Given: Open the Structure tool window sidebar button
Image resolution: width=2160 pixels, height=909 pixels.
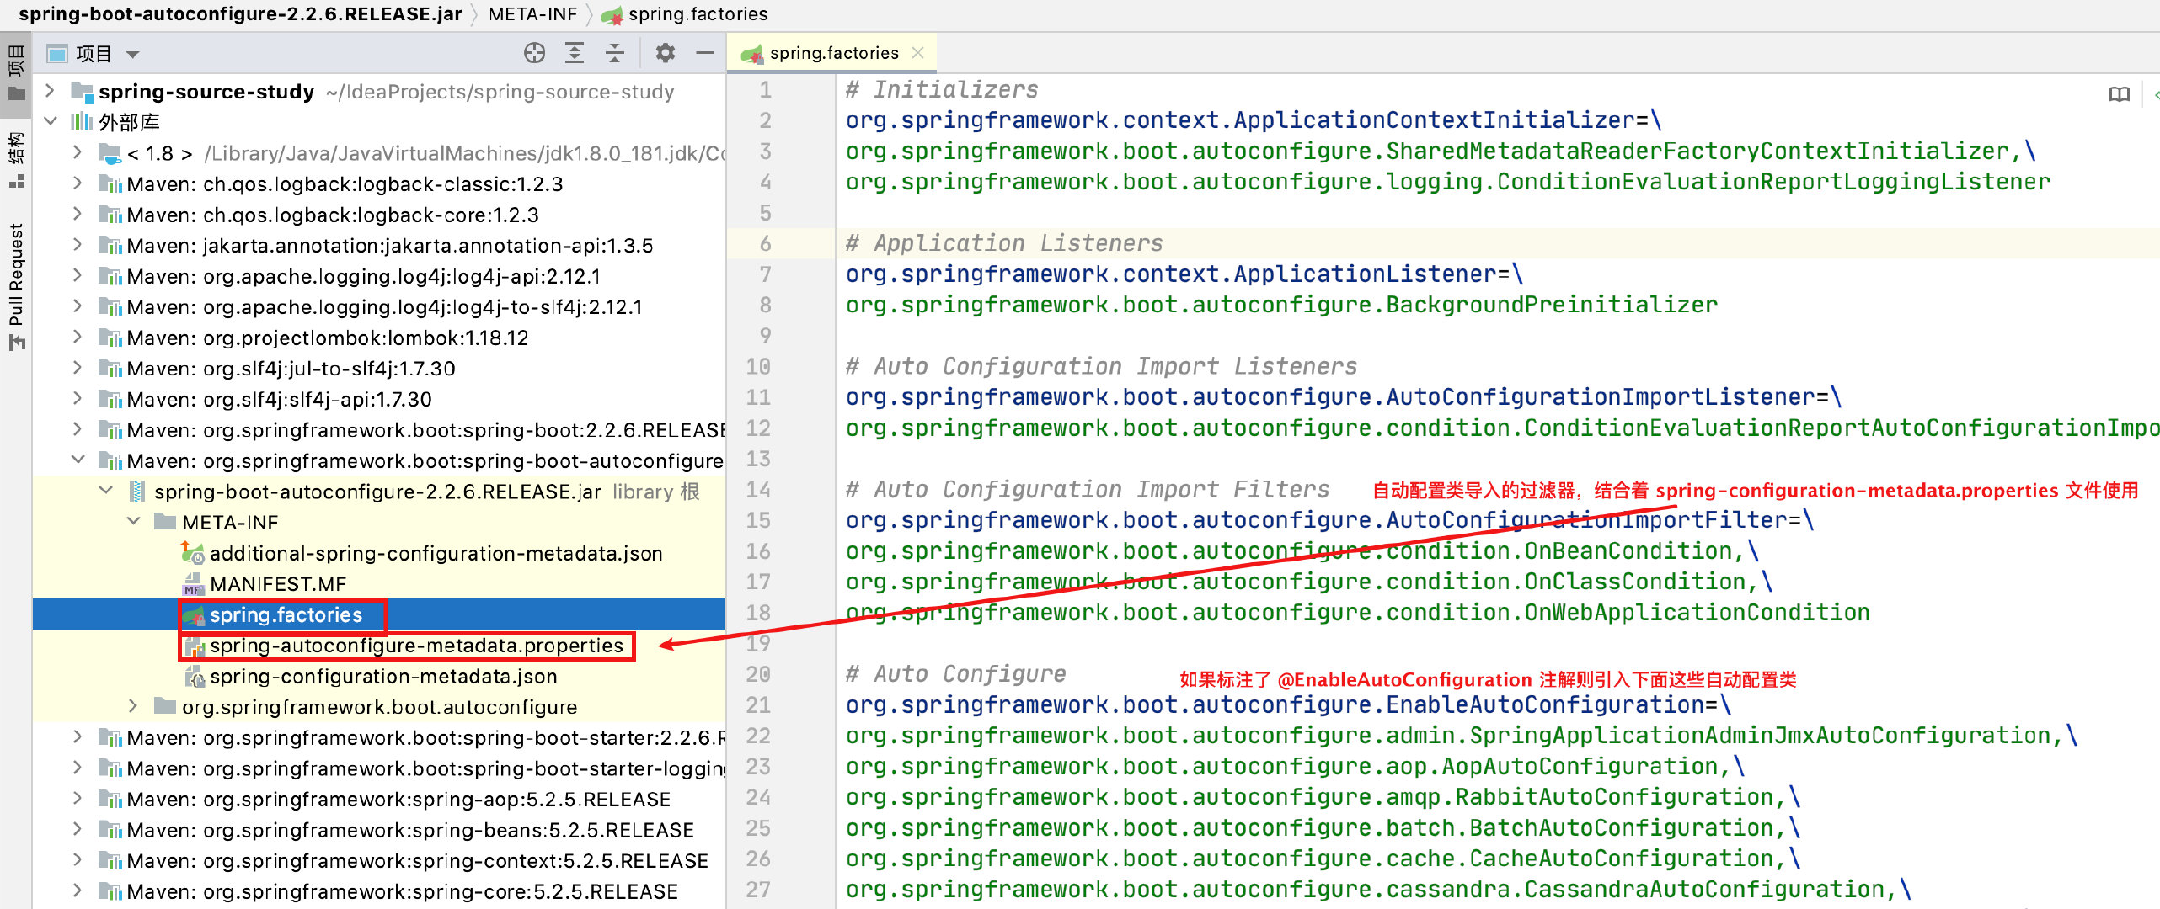Looking at the screenshot, I should [16, 160].
